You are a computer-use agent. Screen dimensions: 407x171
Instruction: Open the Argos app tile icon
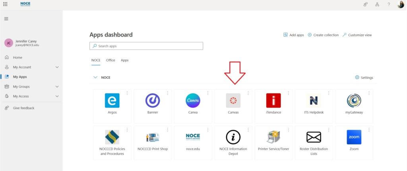coord(112,101)
